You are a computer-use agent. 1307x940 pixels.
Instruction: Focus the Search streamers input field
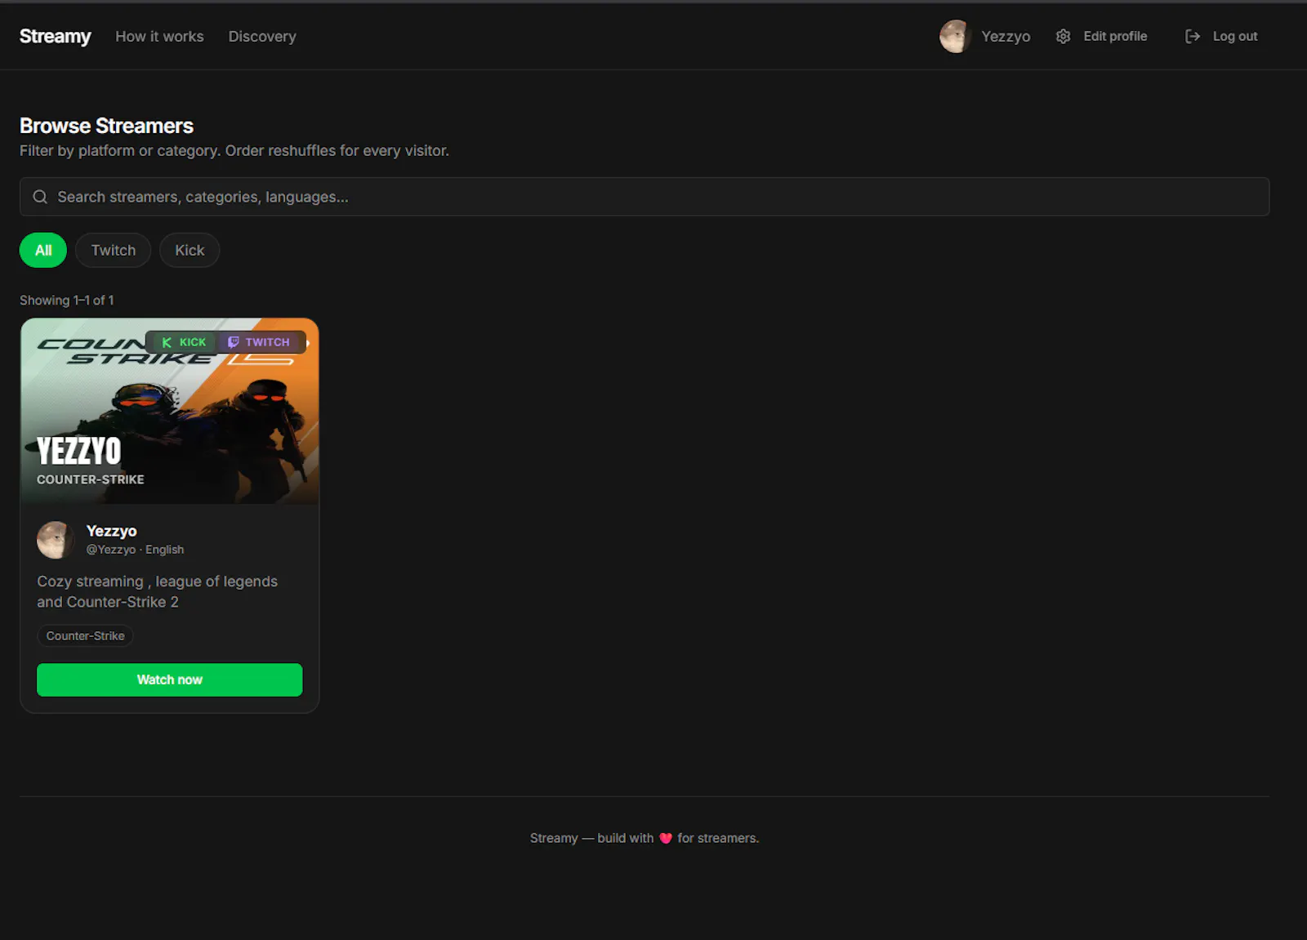coord(645,197)
